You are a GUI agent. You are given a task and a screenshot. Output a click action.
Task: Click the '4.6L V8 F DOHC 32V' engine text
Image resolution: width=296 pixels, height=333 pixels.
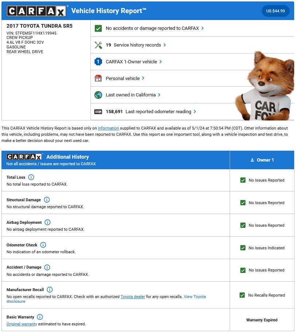click(25, 42)
